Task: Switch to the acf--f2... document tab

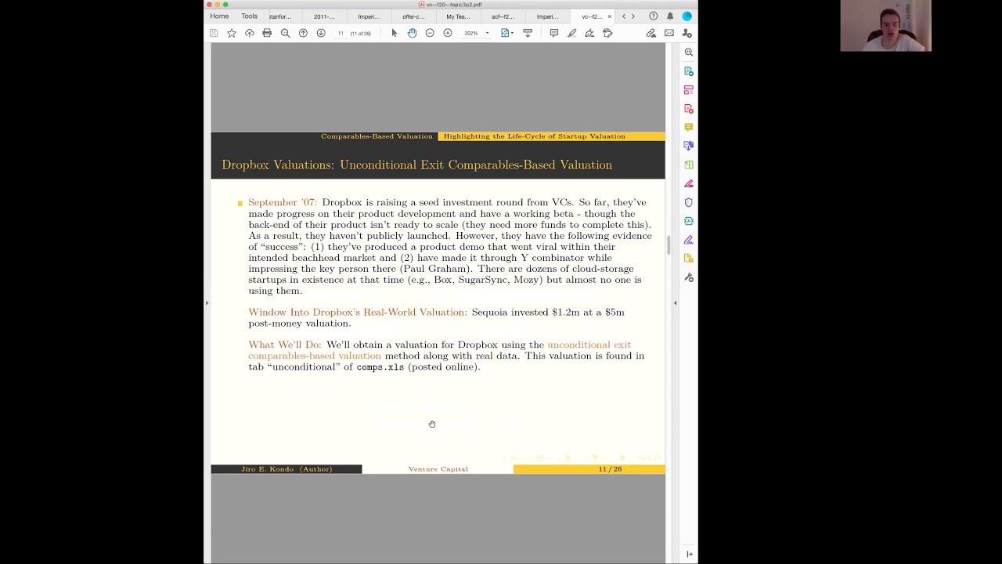Action: [503, 16]
